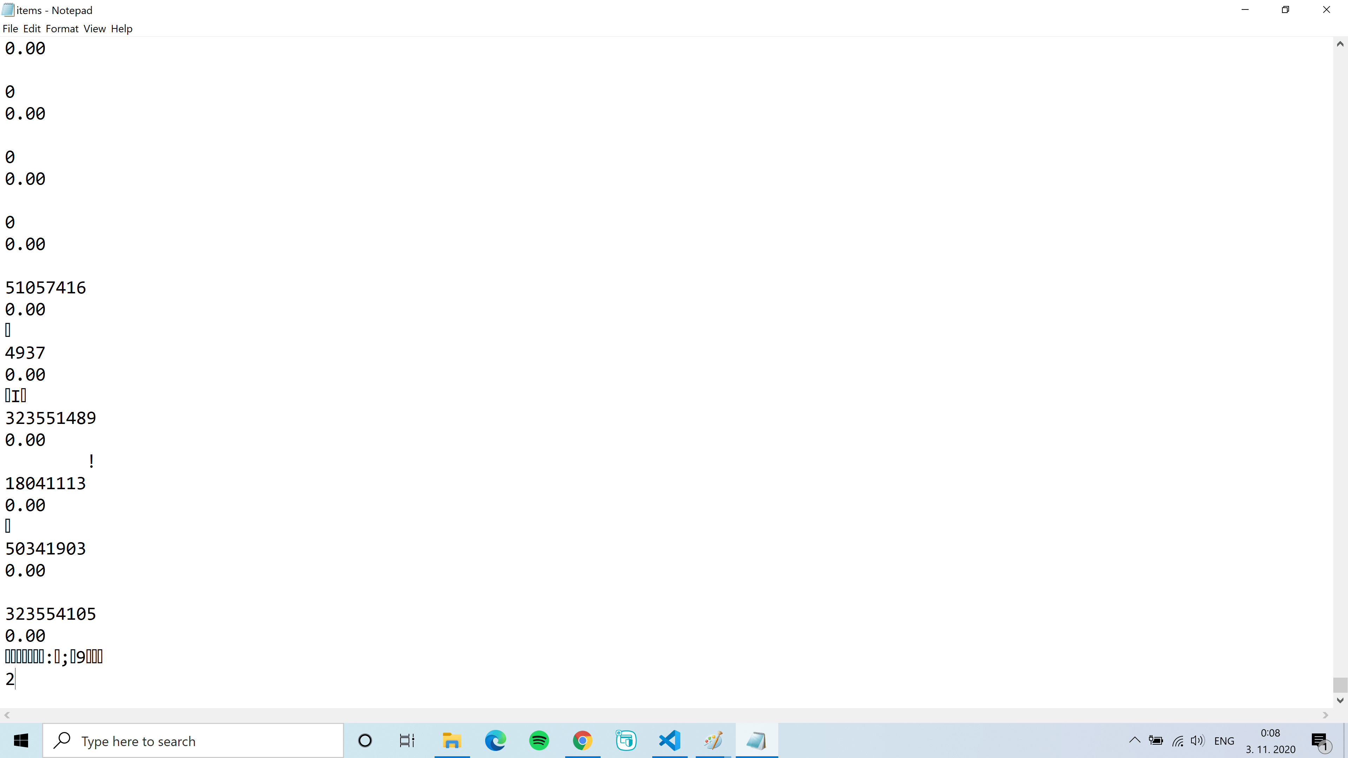Switch to the Paint app in the taskbar
Viewport: 1348px width, 758px height.
[713, 741]
